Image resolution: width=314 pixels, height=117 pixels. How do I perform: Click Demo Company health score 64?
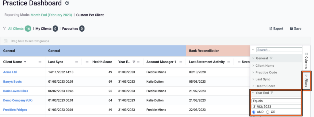(110, 100)
